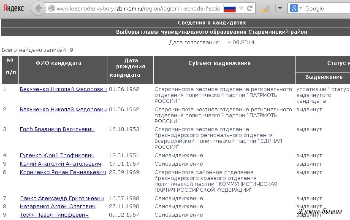Expand the search engine selector arrow
350x220 pixels.
pyautogui.click(x=301, y=8)
